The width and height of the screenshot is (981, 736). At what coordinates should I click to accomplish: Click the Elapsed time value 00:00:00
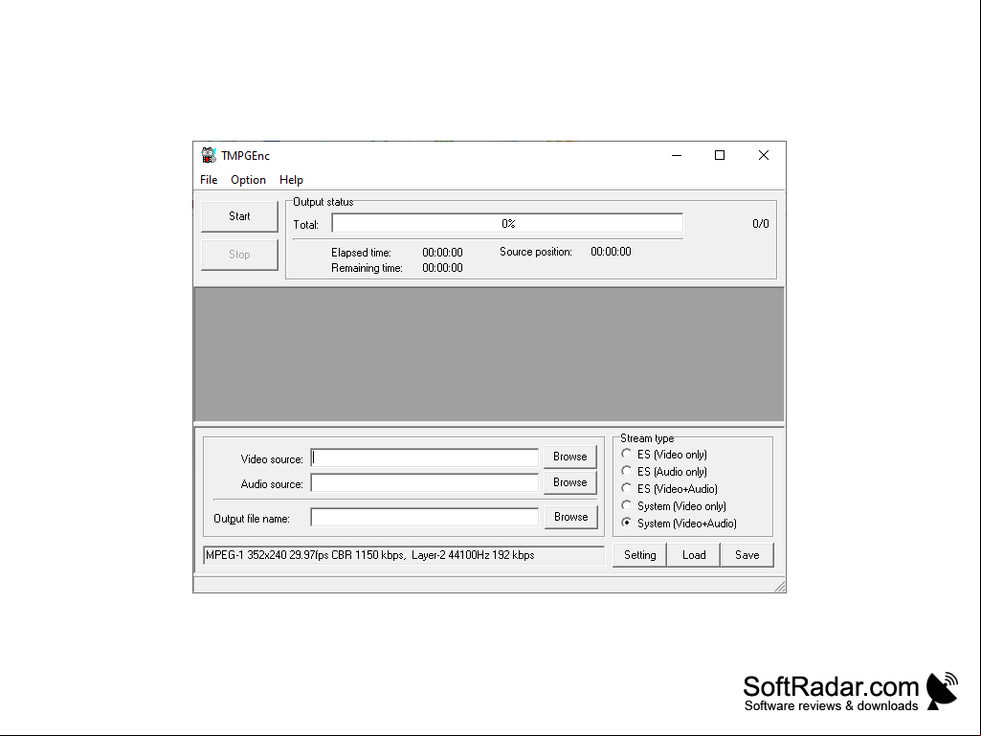(x=442, y=253)
